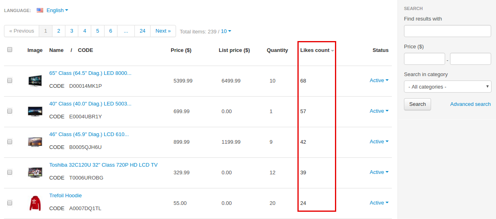Expand the English language dropdown
Image resolution: width=496 pixels, height=219 pixels.
coord(57,10)
